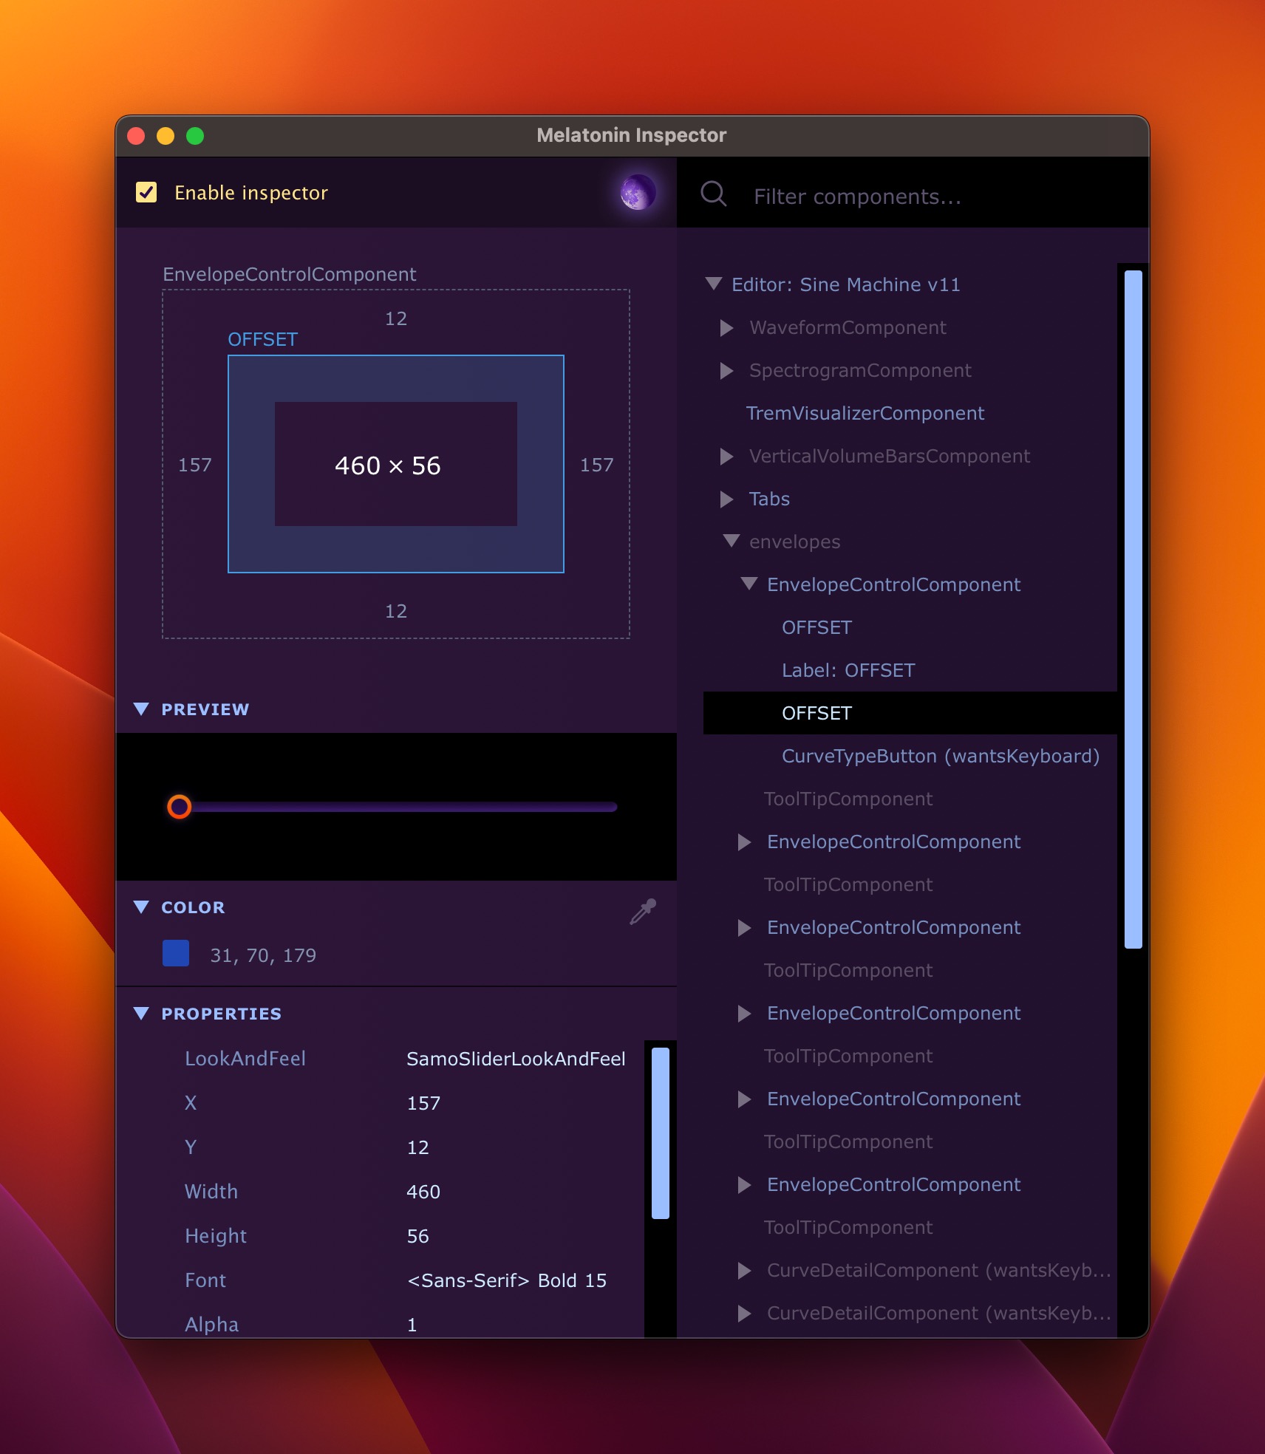Screen dimensions: 1265x1454
Task: Collapse the COLOR section
Action: (141, 907)
